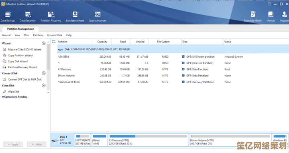Open Partition Recovery tool
Screen dimensions: 289x153
pyautogui.click(x=51, y=16)
